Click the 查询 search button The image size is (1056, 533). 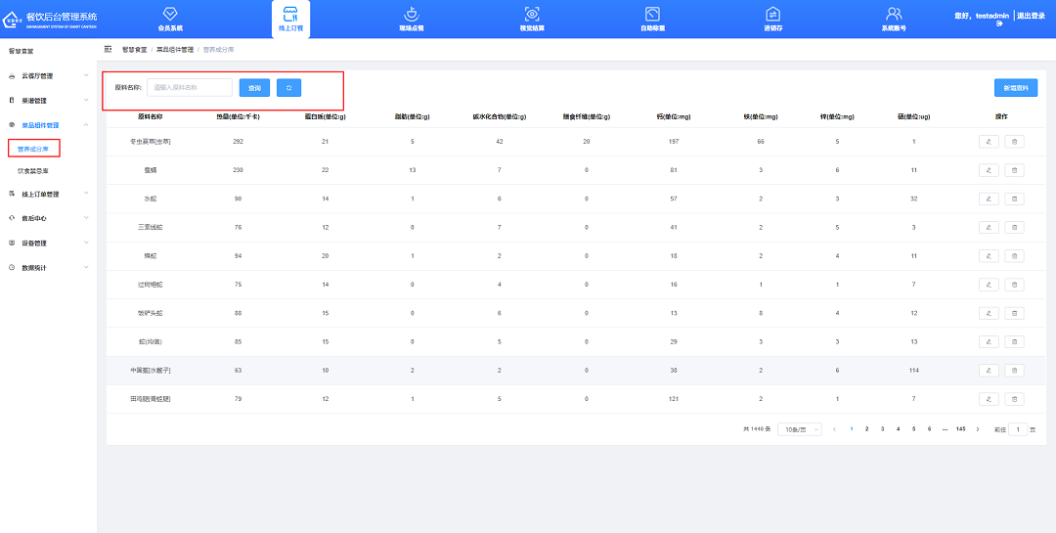[x=254, y=88]
